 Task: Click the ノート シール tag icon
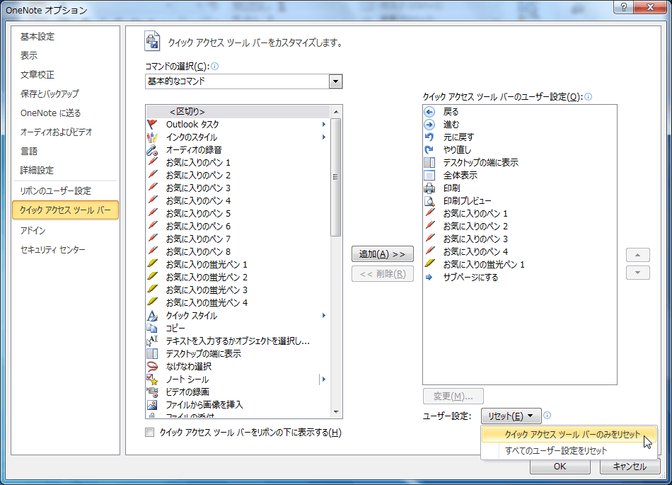pos(152,379)
